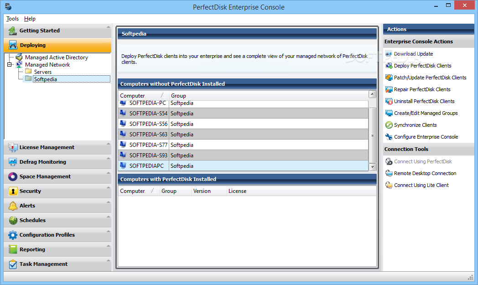Click the computer list scroll up arrow
The image size is (478, 285).
372,94
